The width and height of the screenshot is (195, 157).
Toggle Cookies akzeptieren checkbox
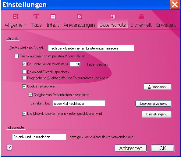pos(24,86)
